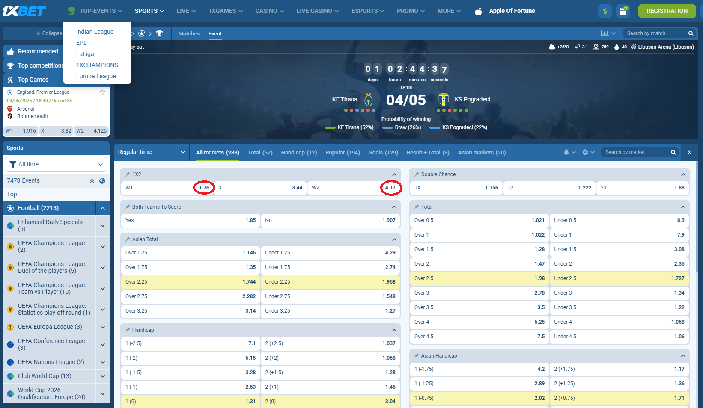703x408 pixels.
Task: Select Under 2.25 odds 1.958
Action: 330,282
